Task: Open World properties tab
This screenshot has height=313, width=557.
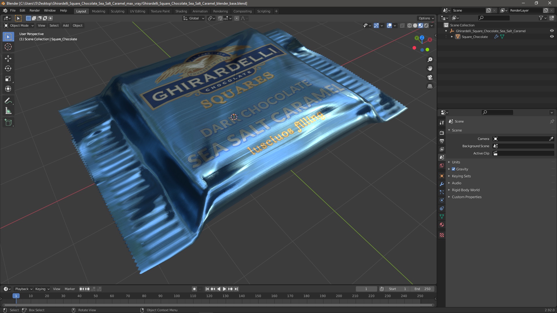Action: click(x=442, y=165)
